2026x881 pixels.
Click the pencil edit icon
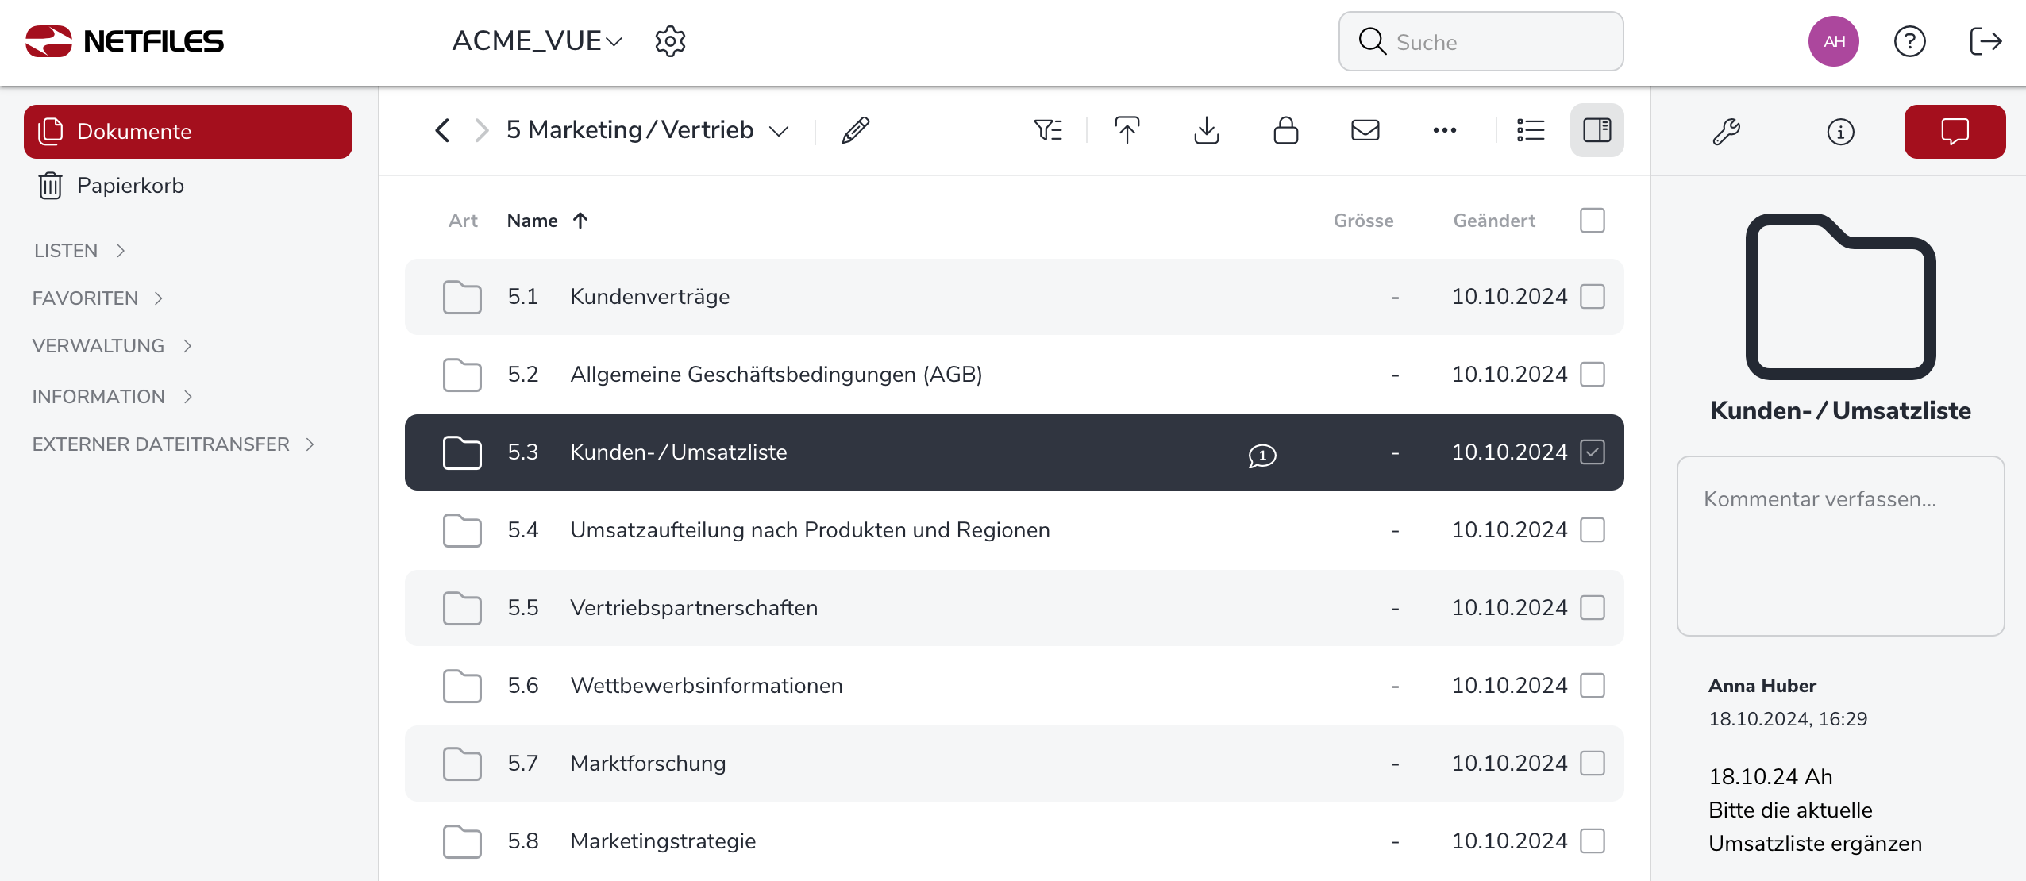[855, 130]
